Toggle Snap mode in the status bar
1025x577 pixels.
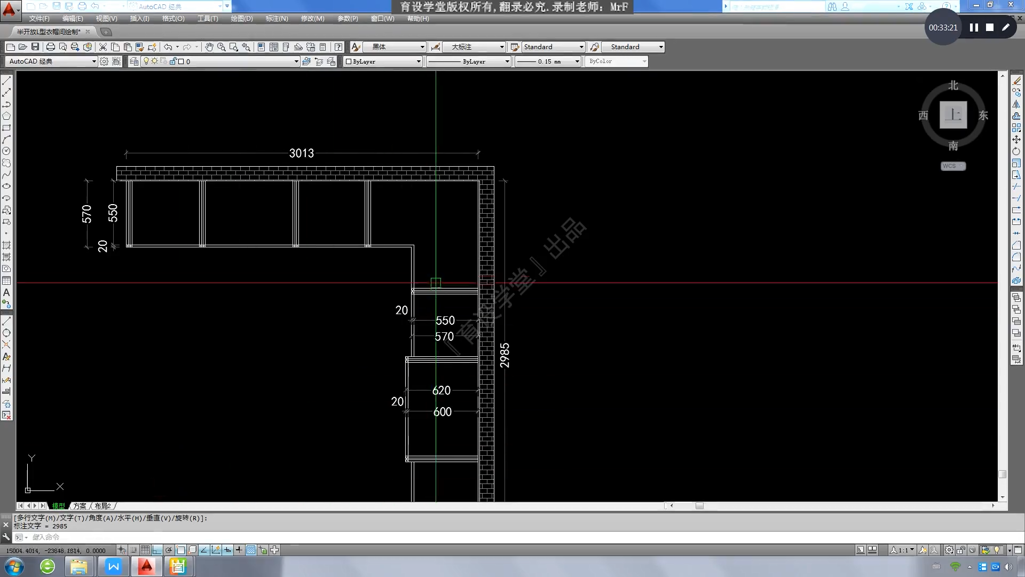point(133,550)
